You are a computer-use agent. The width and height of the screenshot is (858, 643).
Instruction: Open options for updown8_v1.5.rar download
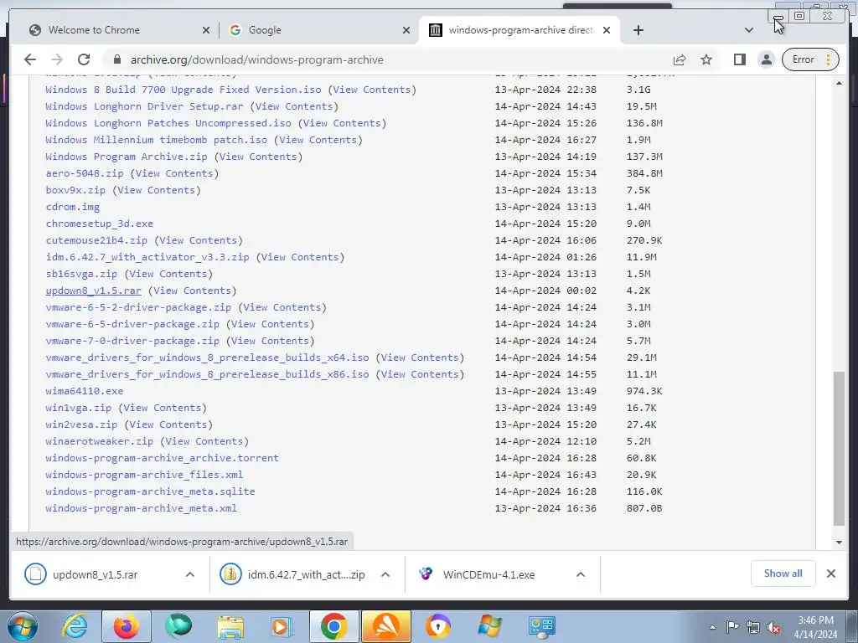(x=190, y=574)
